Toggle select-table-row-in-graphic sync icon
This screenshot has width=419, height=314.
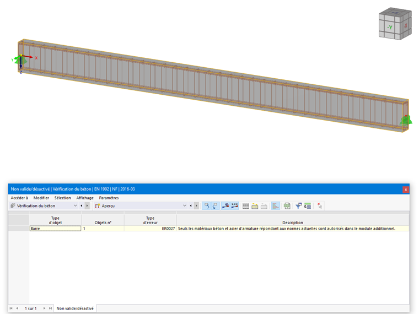[215, 205]
